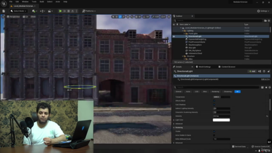Open the Window menu
272x153 pixels.
pyautogui.click(x=25, y=2)
